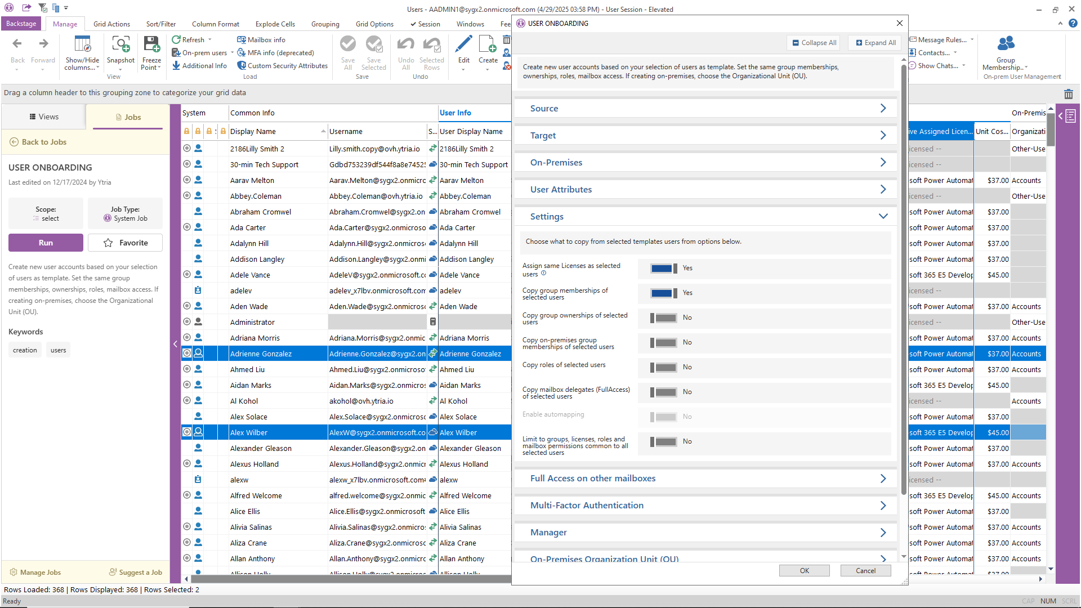The image size is (1081, 608).
Task: Click the Freeze Point icon
Action: 151,44
